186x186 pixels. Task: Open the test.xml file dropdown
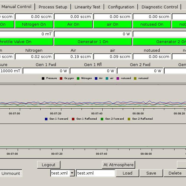pos(72,173)
